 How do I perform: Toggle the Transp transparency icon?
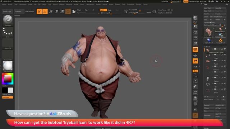click(x=195, y=109)
